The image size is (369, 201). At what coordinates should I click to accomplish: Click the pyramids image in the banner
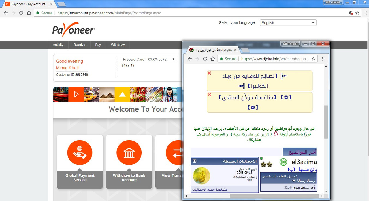107,94
